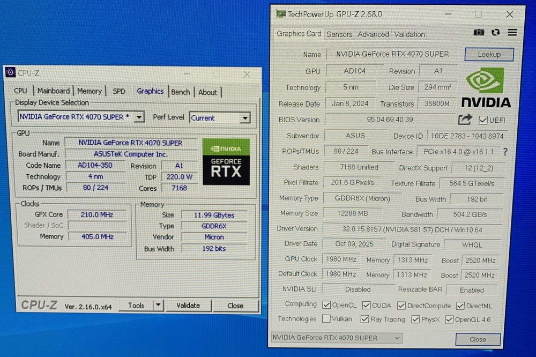Click the NVIDIA logo in GPU-Z
Screen dimensions: 536x357
(x=486, y=87)
